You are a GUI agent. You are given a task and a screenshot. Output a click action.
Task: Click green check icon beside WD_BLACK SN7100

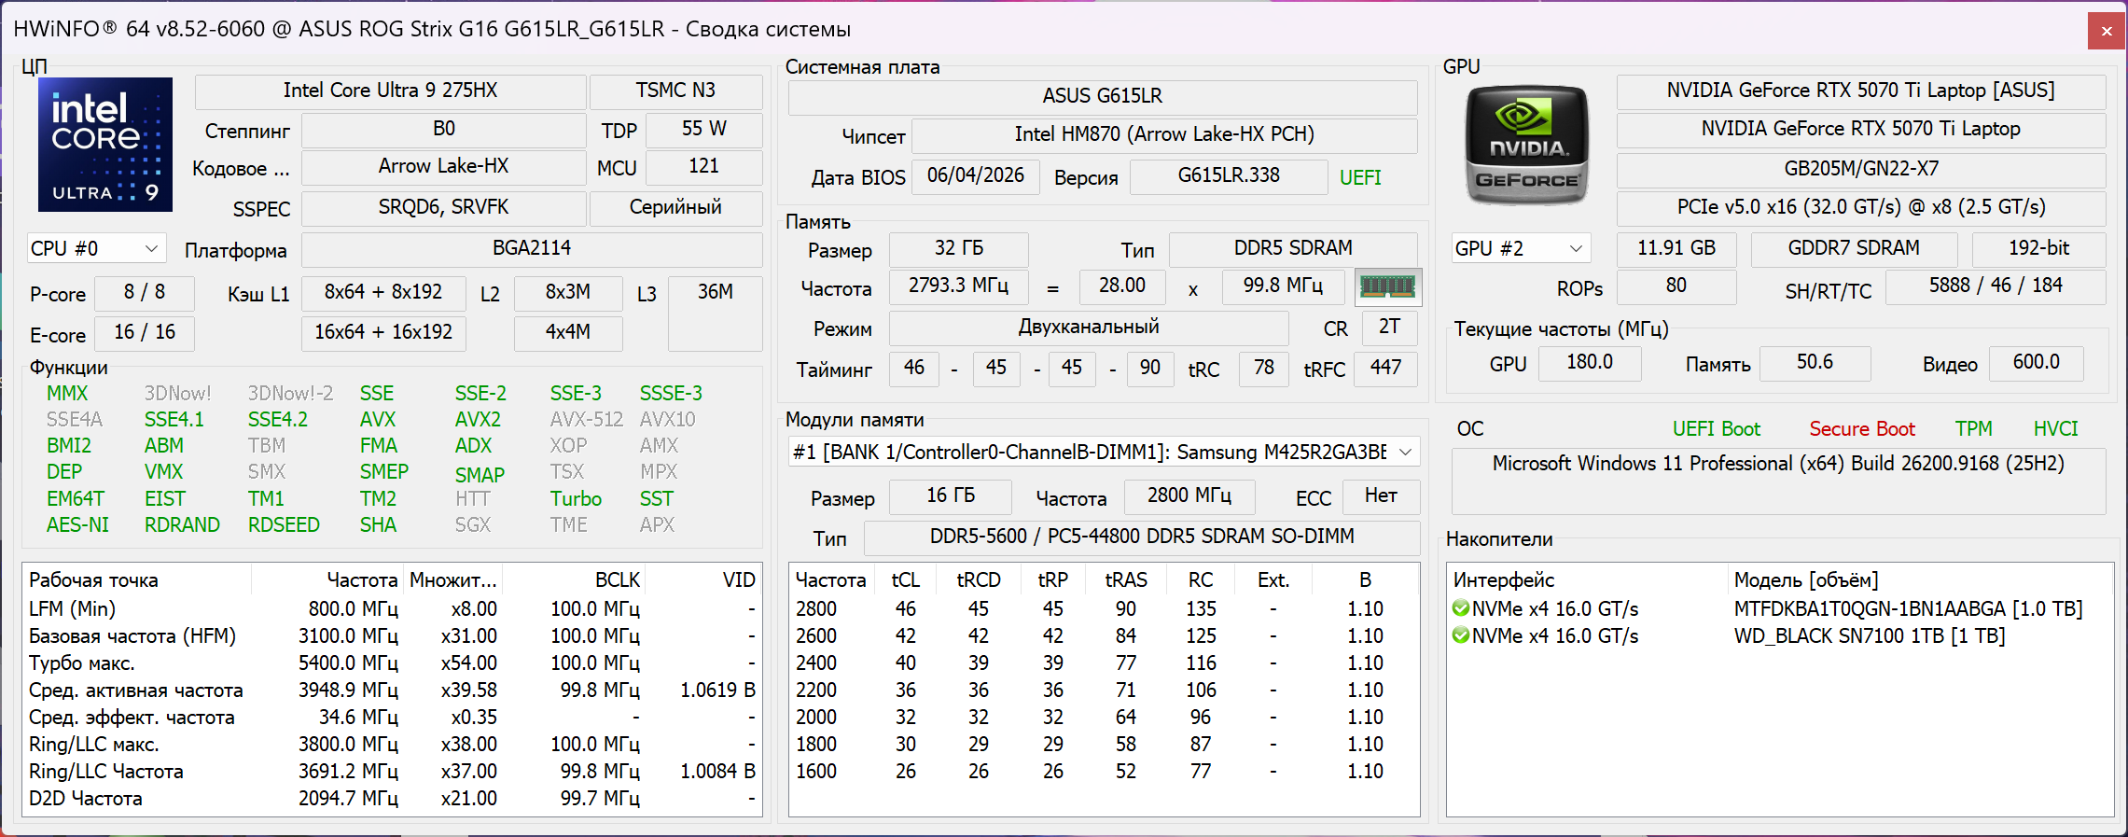click(1461, 635)
